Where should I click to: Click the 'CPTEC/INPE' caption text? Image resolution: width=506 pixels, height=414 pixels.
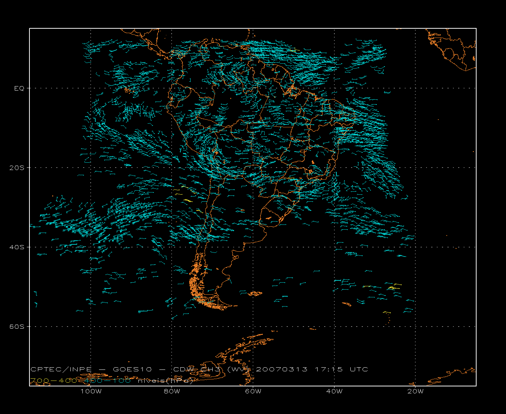pos(61,369)
